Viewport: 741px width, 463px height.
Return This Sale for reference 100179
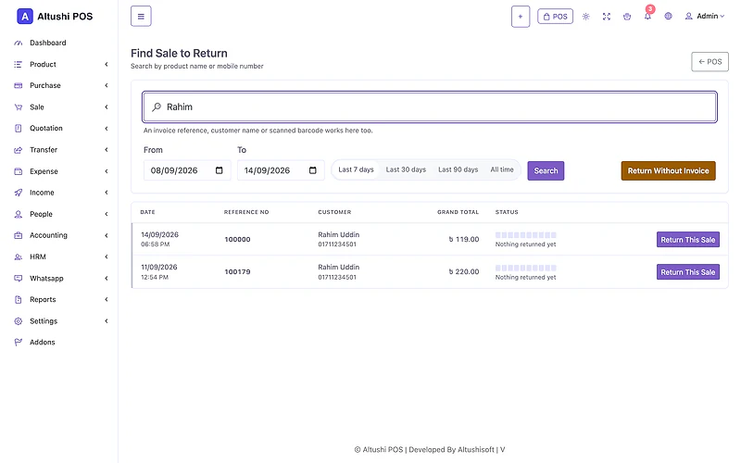[x=688, y=272]
